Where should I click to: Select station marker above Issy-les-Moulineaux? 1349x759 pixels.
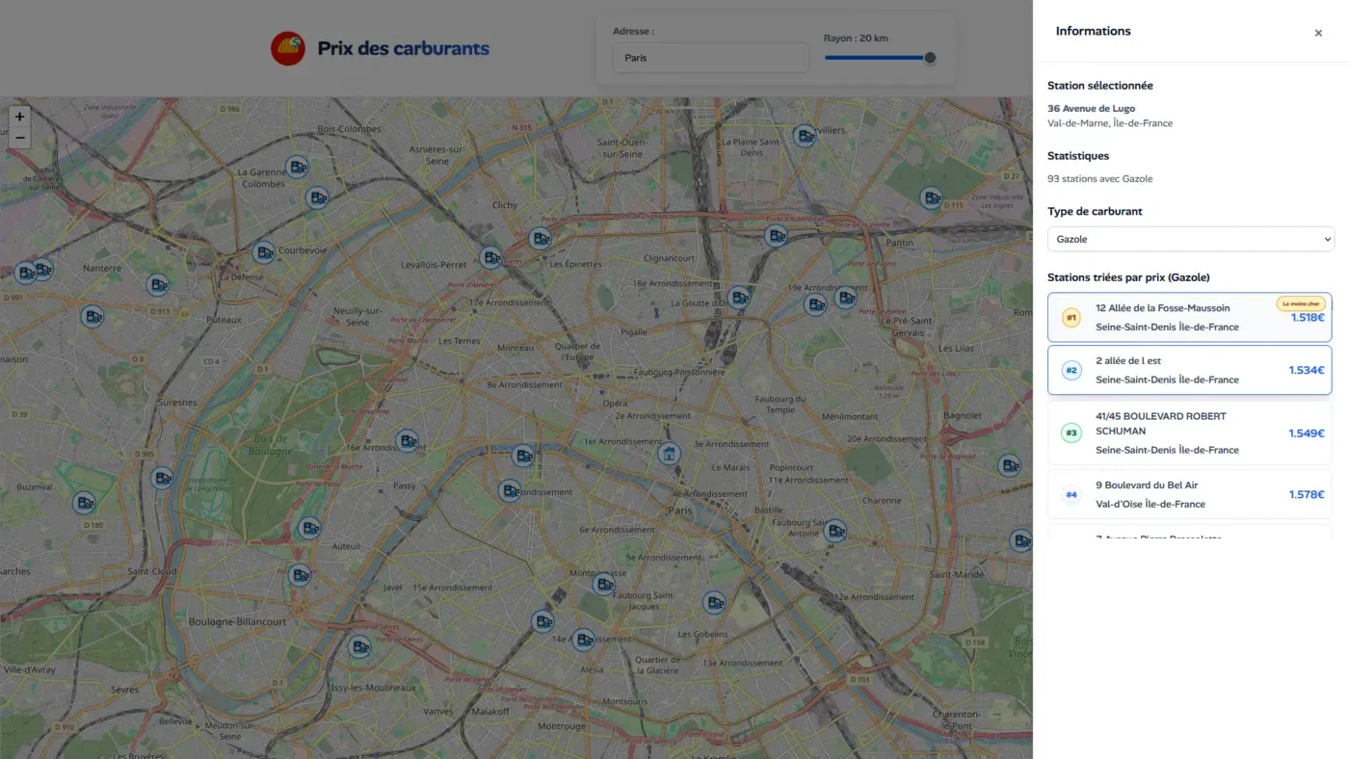point(359,647)
